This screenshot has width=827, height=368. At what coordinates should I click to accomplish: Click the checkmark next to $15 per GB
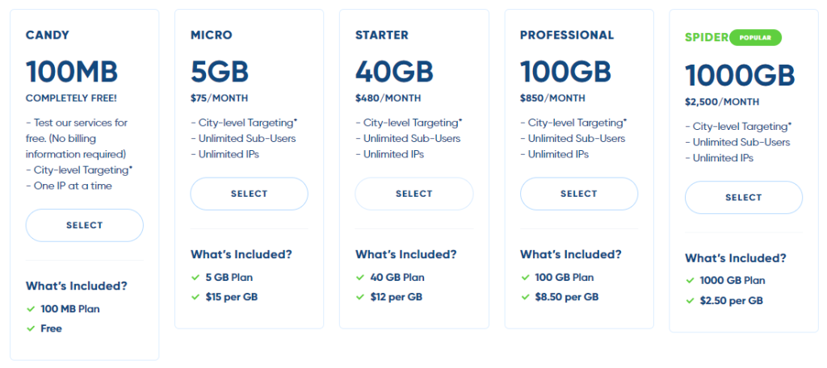point(195,297)
